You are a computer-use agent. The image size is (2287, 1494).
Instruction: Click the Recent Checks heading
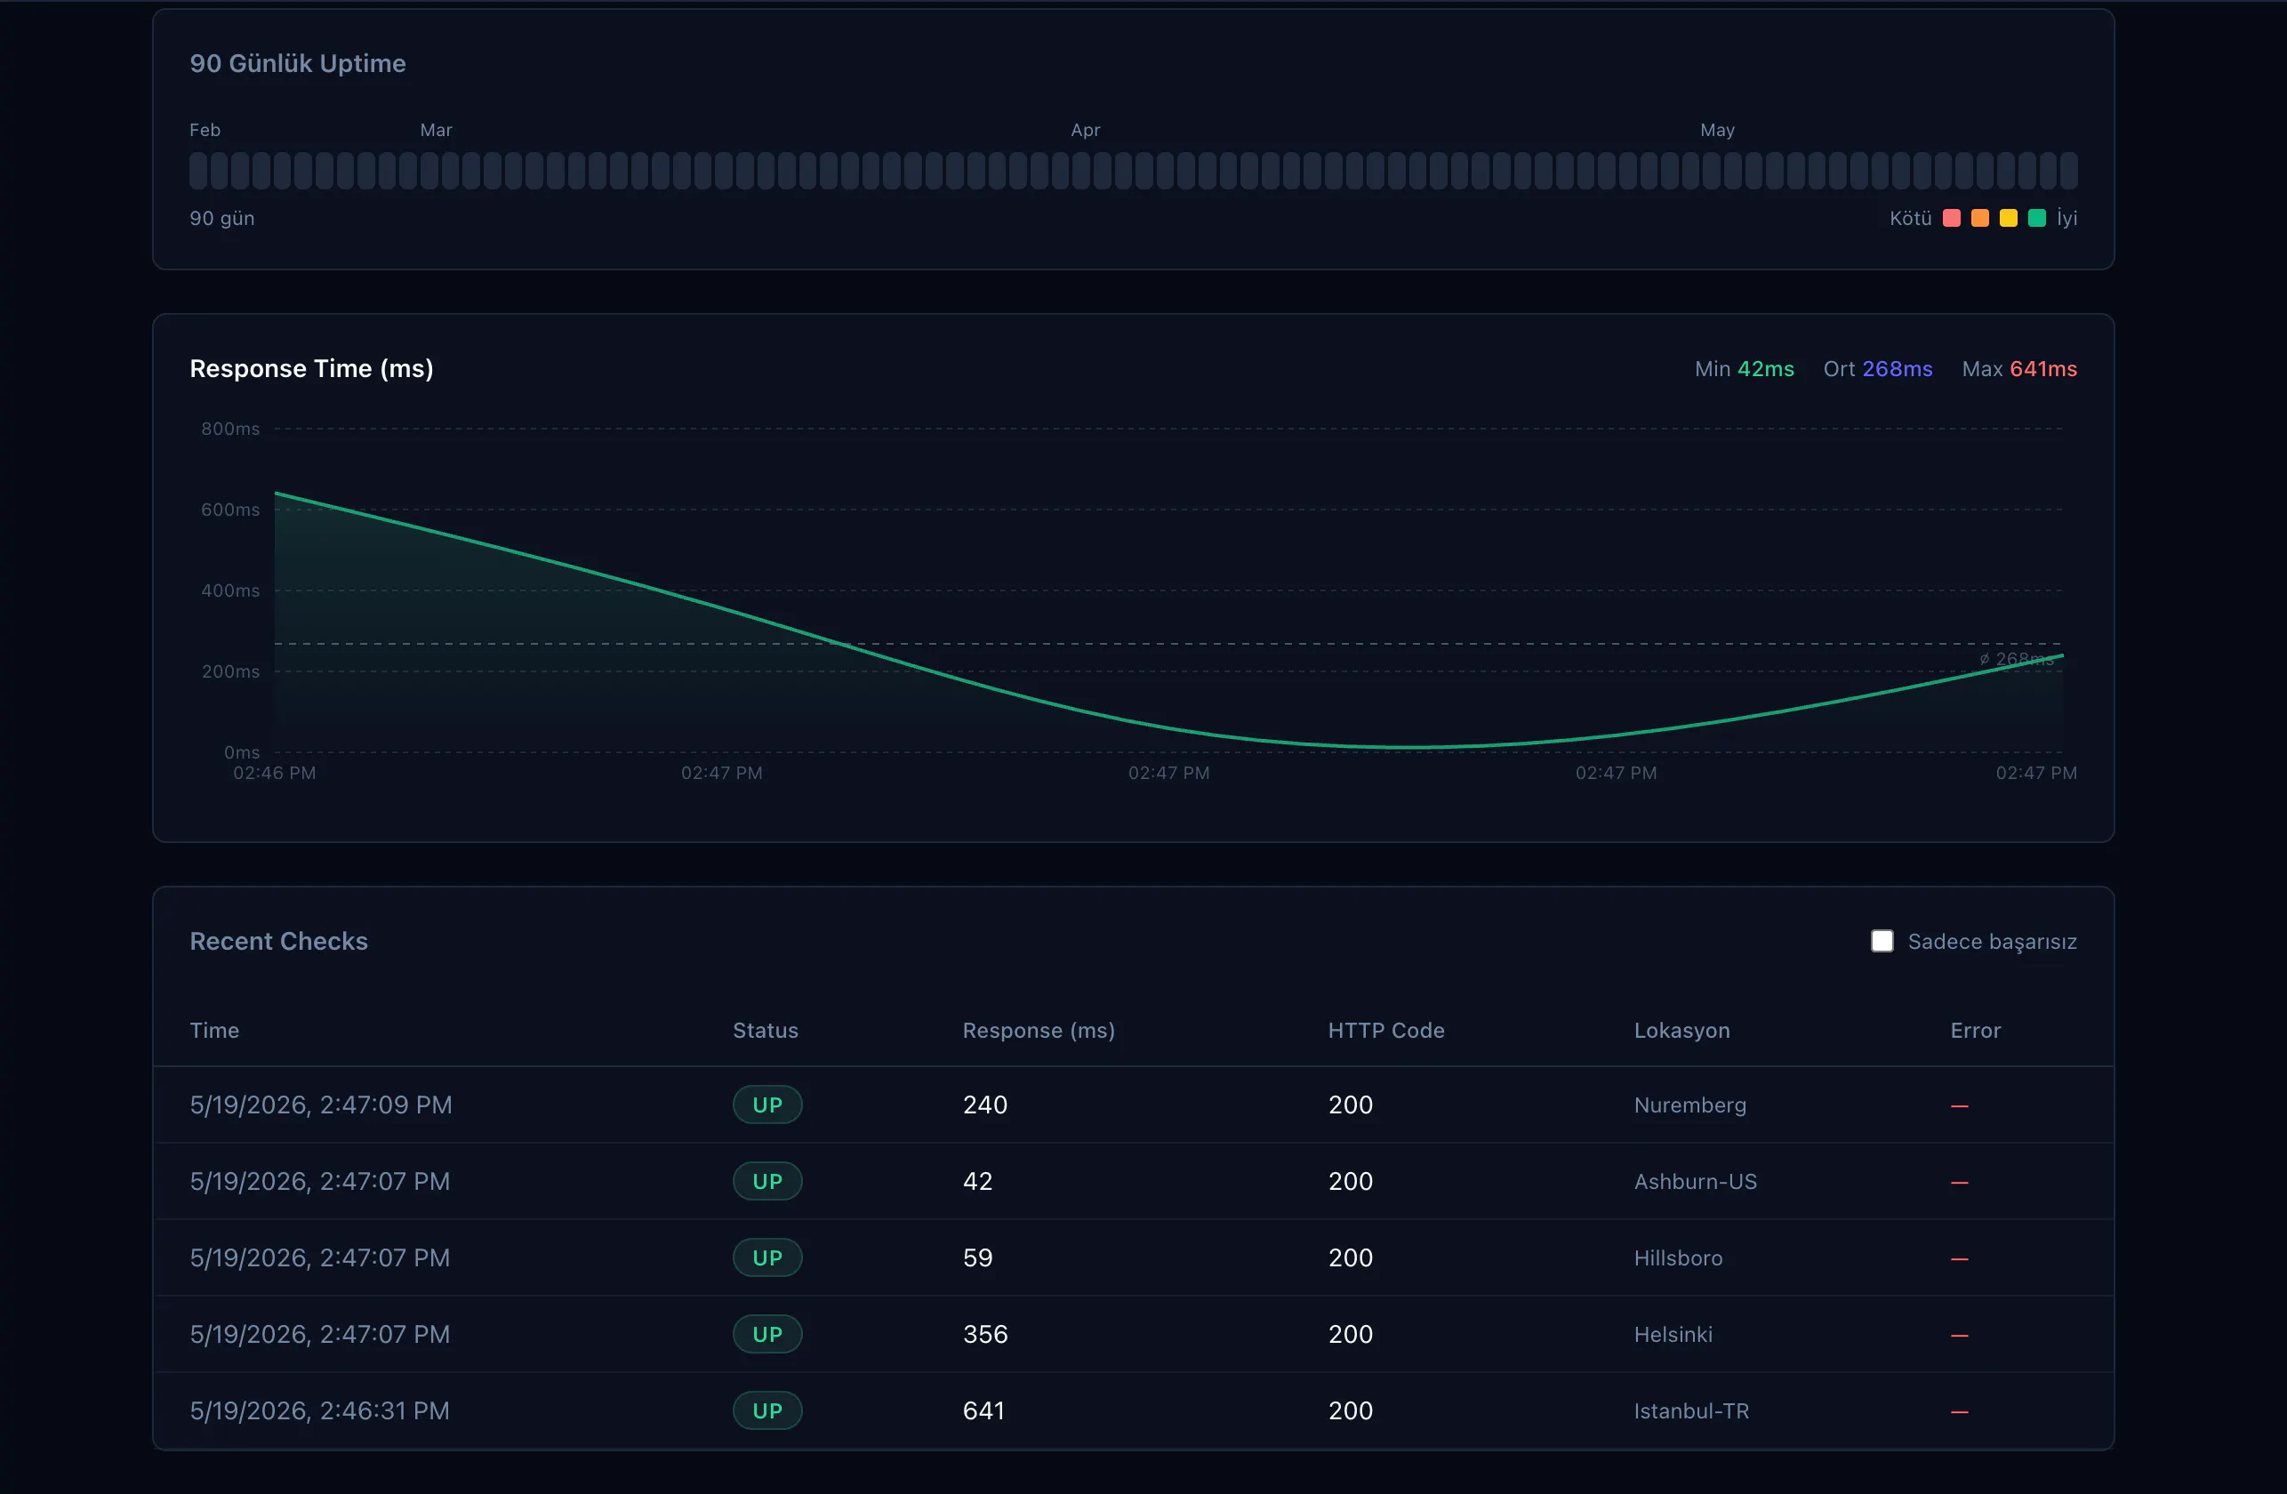click(278, 941)
